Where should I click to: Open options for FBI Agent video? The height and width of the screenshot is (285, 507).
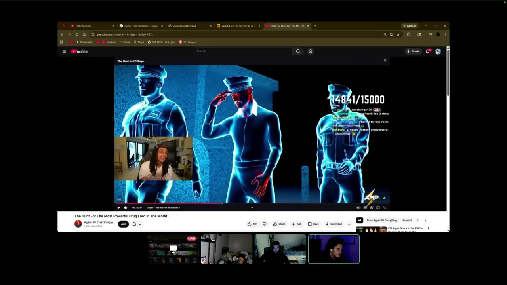(x=428, y=229)
